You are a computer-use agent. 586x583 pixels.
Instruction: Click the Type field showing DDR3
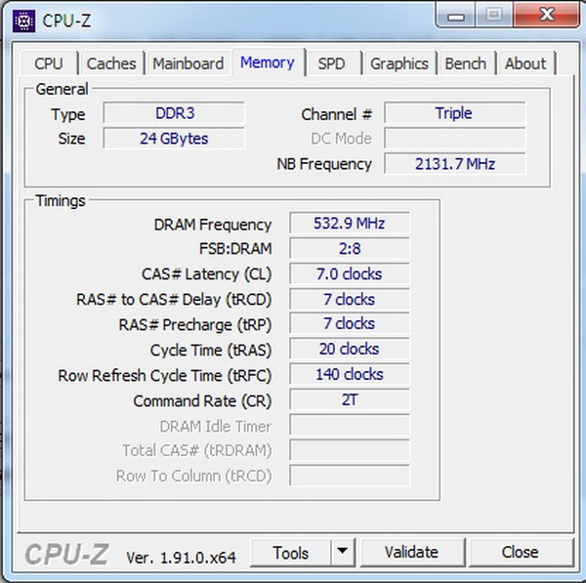[174, 113]
